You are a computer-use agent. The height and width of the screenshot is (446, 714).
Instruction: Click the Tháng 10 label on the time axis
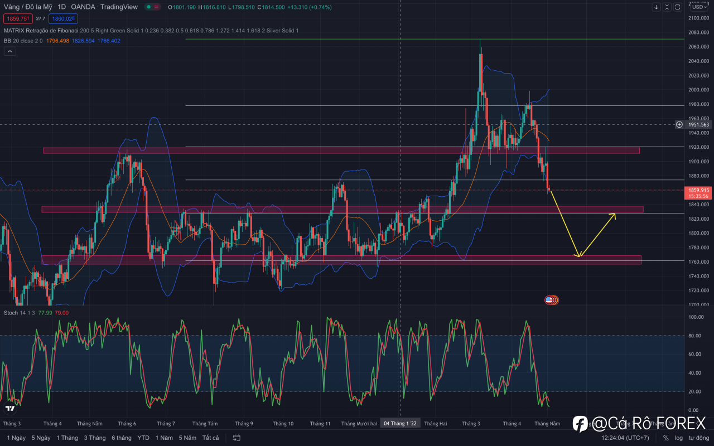(283, 424)
